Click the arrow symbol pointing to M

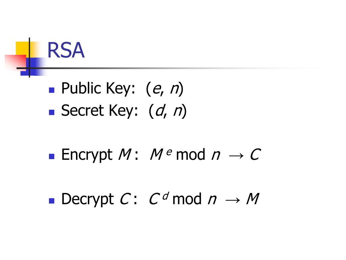click(x=232, y=200)
